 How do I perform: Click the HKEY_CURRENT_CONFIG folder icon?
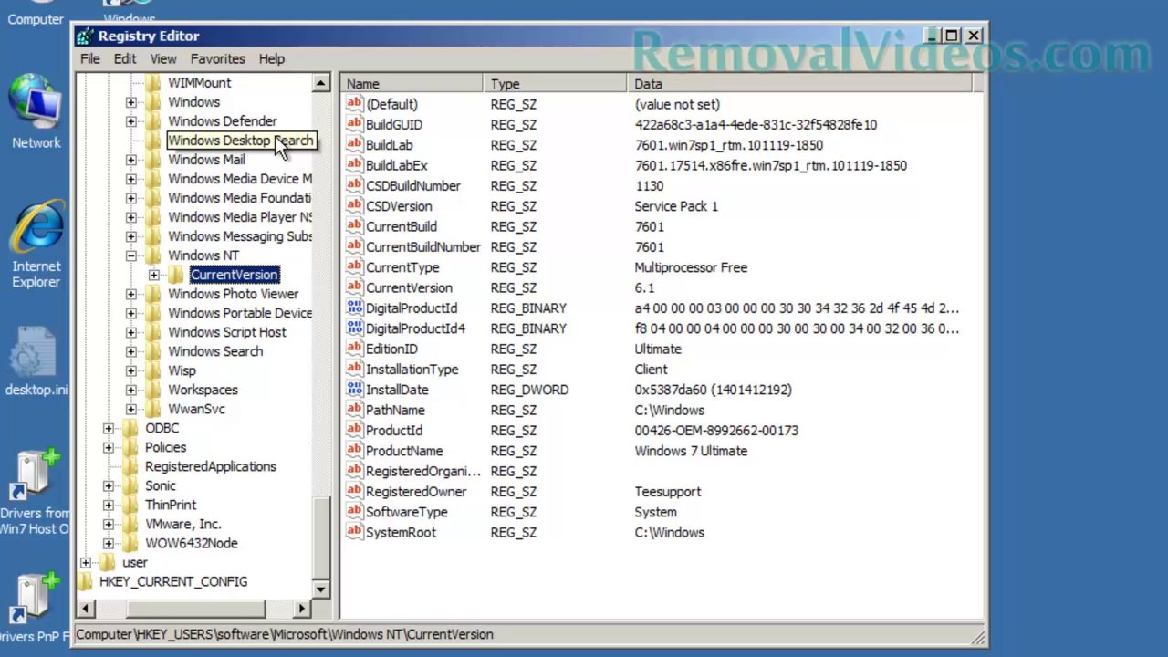[x=86, y=581]
